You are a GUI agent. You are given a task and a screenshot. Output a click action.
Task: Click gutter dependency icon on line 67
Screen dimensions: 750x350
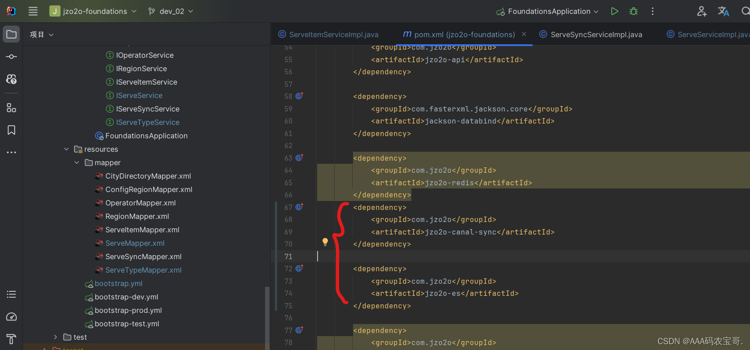pyautogui.click(x=300, y=207)
